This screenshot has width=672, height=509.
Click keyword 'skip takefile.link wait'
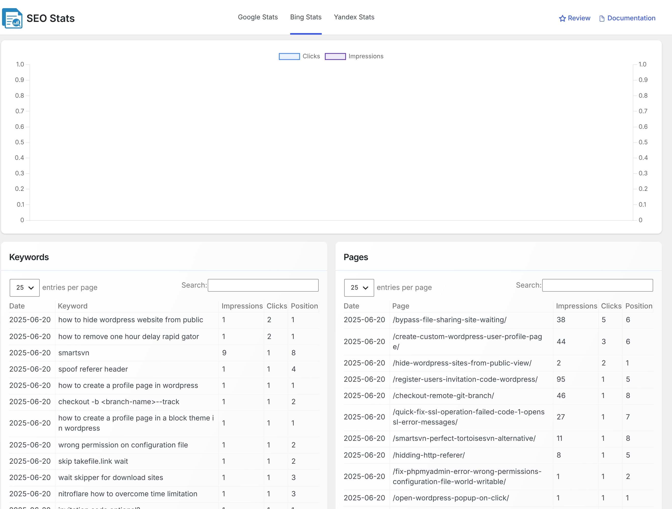(93, 461)
